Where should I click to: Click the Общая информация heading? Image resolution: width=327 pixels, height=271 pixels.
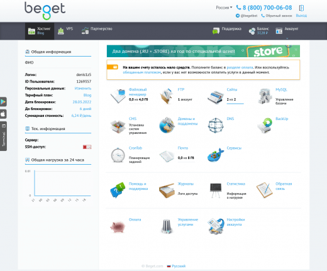coord(51,52)
